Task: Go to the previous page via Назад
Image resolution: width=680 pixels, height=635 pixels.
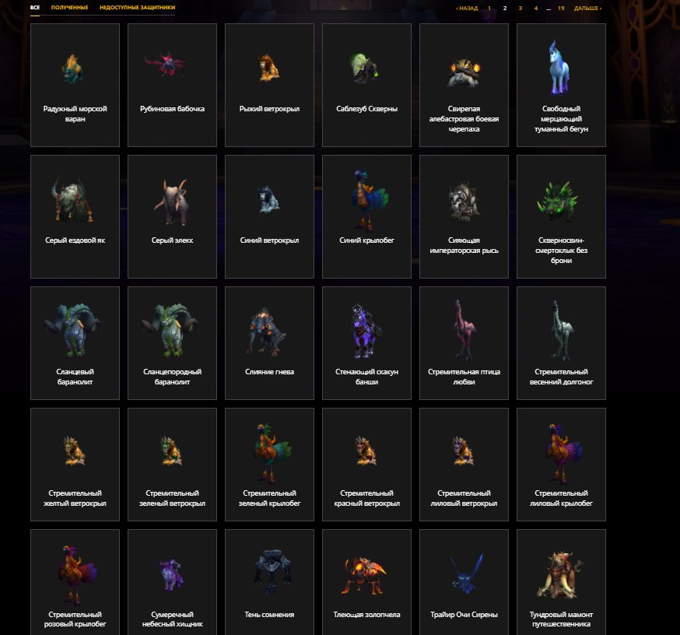Action: pos(467,9)
